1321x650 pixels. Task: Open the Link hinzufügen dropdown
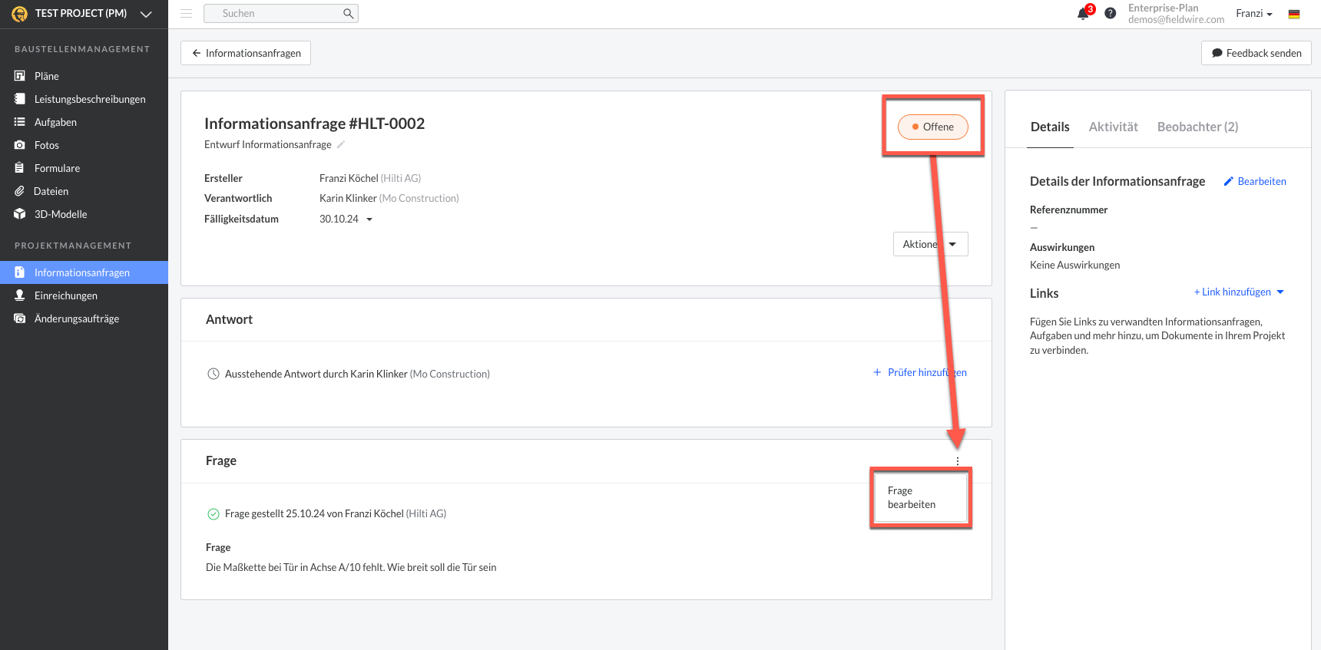coord(1239,292)
